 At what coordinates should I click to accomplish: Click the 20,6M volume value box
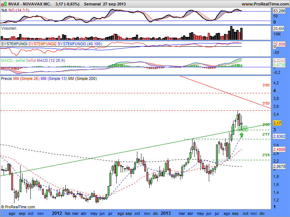(x=278, y=29)
